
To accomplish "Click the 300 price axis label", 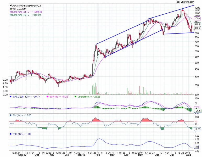I will (197, 95).
